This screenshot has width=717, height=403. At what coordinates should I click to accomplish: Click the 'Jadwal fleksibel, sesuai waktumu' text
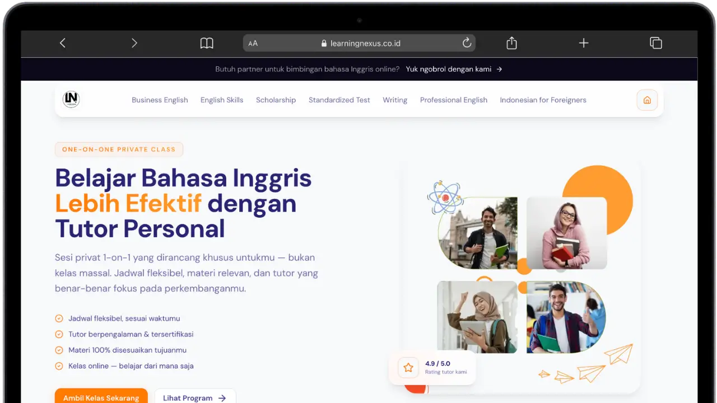(x=124, y=318)
